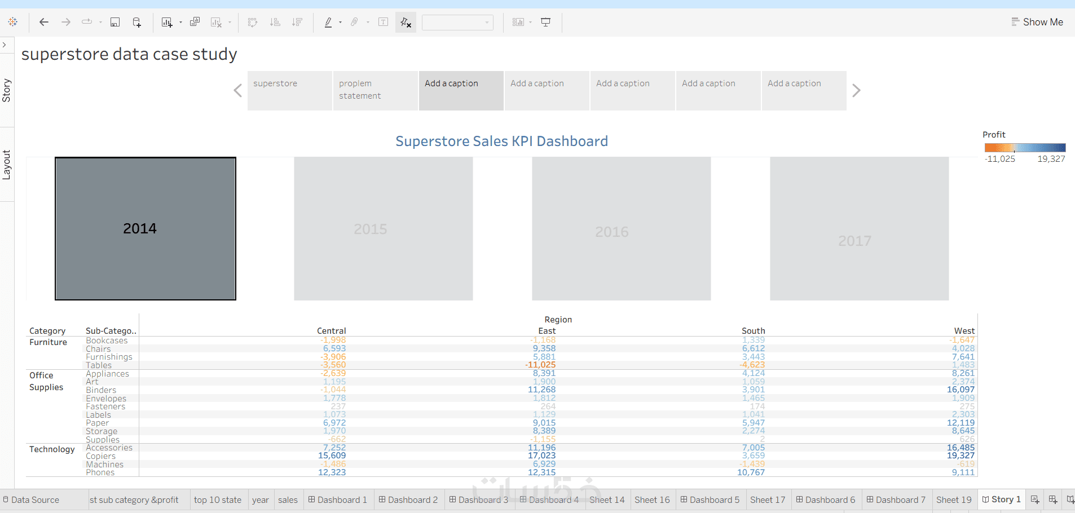Switch to the 'top 10 state' sheet tab
1075x513 pixels.
click(x=218, y=500)
